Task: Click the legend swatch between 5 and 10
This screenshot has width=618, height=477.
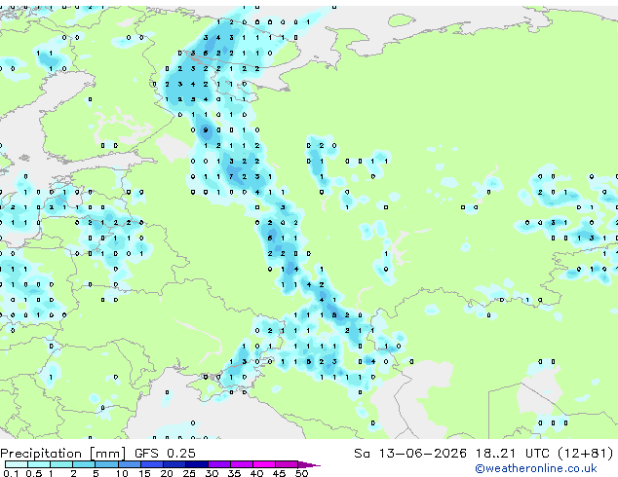Action: pos(106,464)
